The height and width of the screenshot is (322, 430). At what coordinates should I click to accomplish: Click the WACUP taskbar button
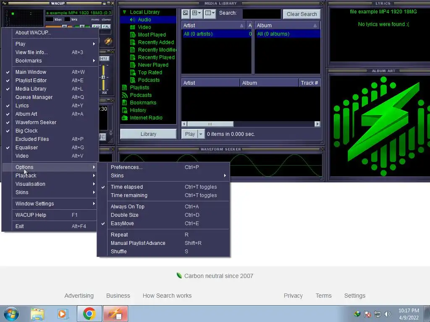click(x=115, y=314)
